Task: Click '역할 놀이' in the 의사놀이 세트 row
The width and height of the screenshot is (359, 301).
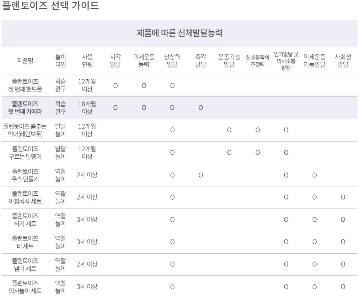Action: [61, 287]
